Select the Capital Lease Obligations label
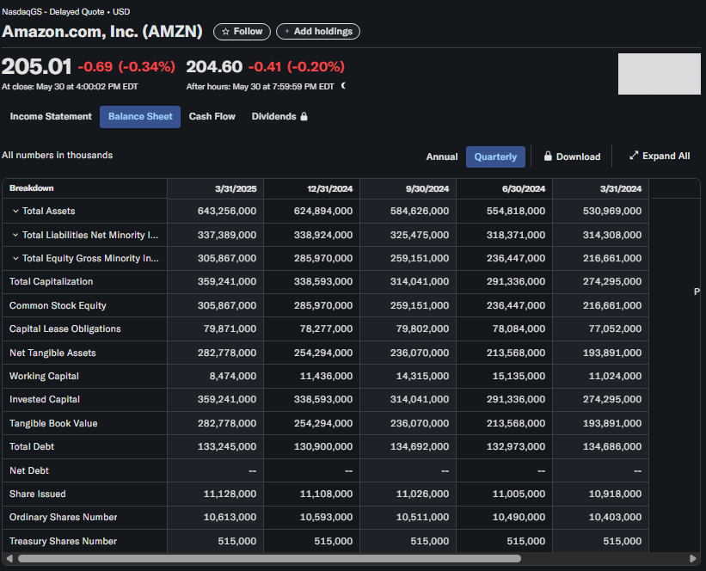Screen dimensions: 706x571 click(64, 328)
